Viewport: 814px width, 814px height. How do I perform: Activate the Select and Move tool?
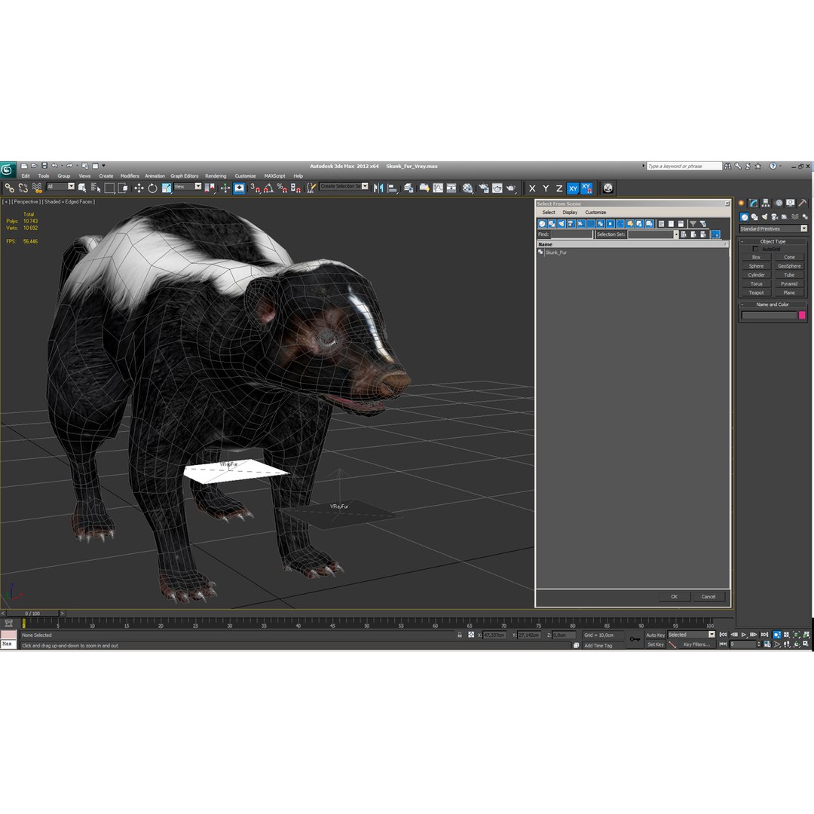[x=139, y=188]
